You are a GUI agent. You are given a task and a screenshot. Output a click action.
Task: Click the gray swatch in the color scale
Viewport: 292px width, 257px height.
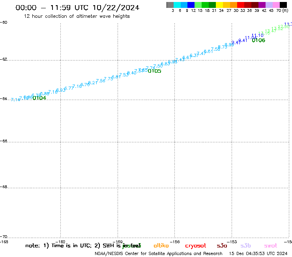coord(170,5)
